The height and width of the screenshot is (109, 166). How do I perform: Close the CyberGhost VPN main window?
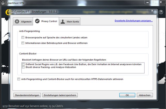tap(161, 2)
